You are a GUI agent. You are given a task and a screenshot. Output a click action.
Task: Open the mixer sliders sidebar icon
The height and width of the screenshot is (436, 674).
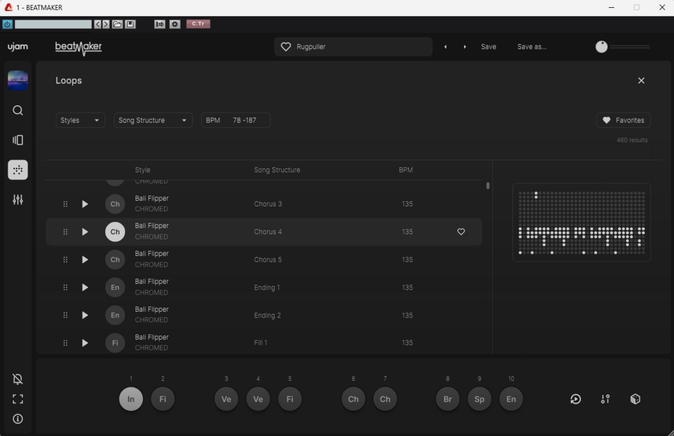click(18, 200)
